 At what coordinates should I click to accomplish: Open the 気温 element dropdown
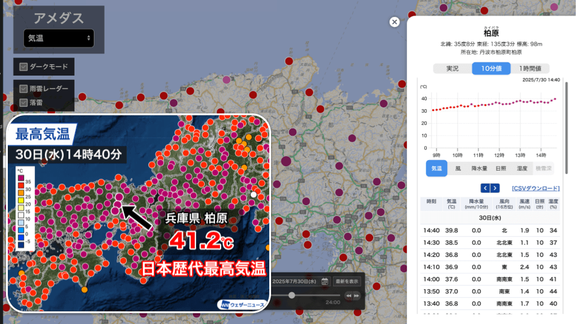pos(59,38)
